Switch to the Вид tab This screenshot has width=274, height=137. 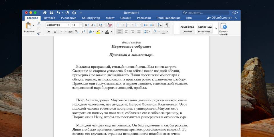coord(189,18)
